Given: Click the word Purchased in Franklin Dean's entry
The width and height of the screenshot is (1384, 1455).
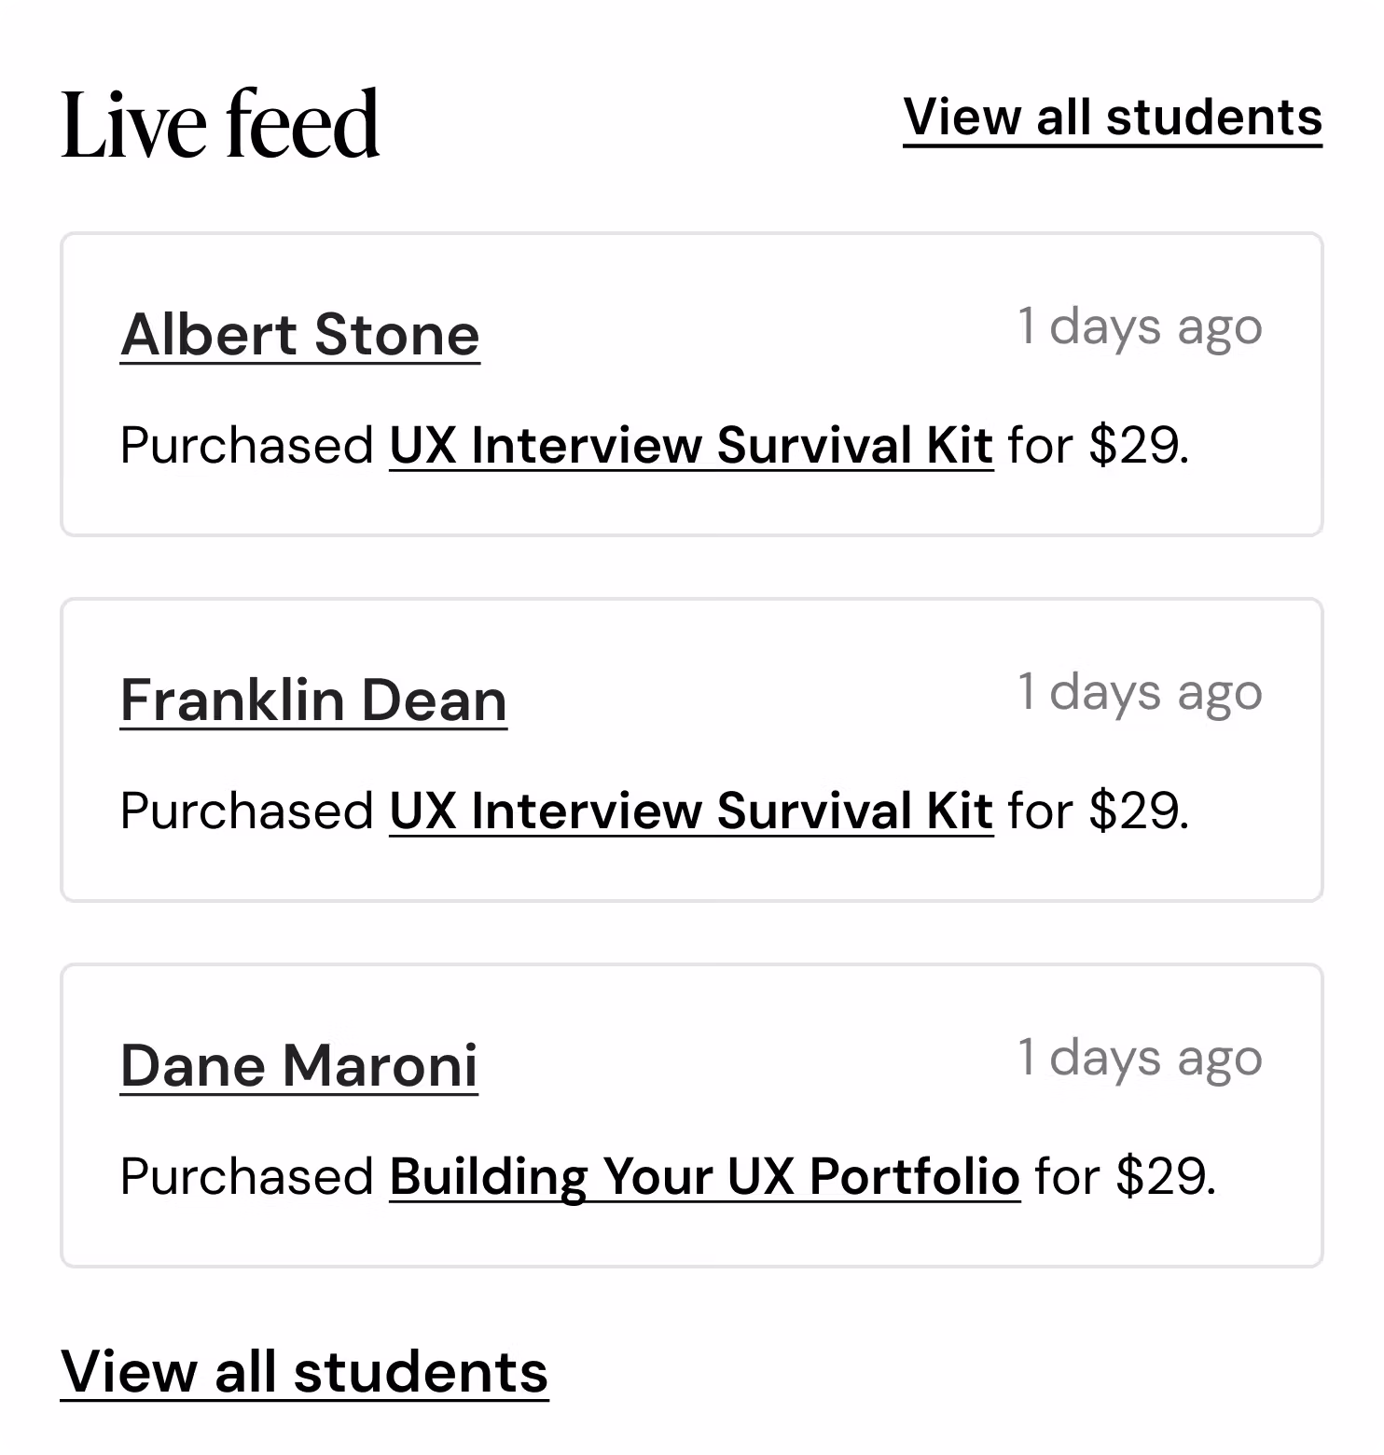Looking at the screenshot, I should click(246, 811).
